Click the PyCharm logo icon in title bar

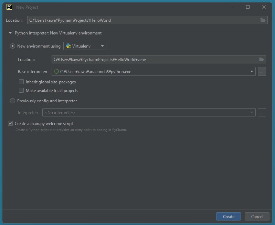[9, 7]
